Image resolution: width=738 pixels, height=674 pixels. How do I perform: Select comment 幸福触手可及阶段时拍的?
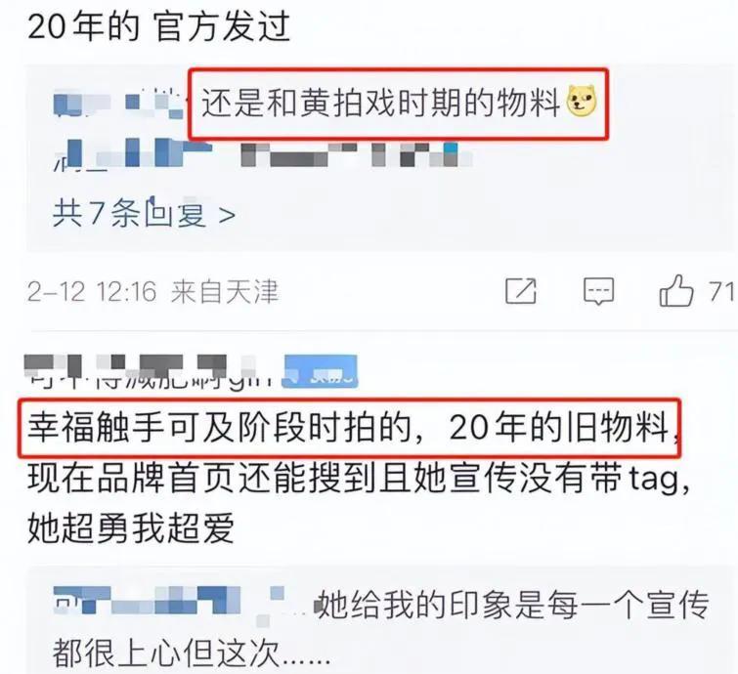[x=219, y=427]
